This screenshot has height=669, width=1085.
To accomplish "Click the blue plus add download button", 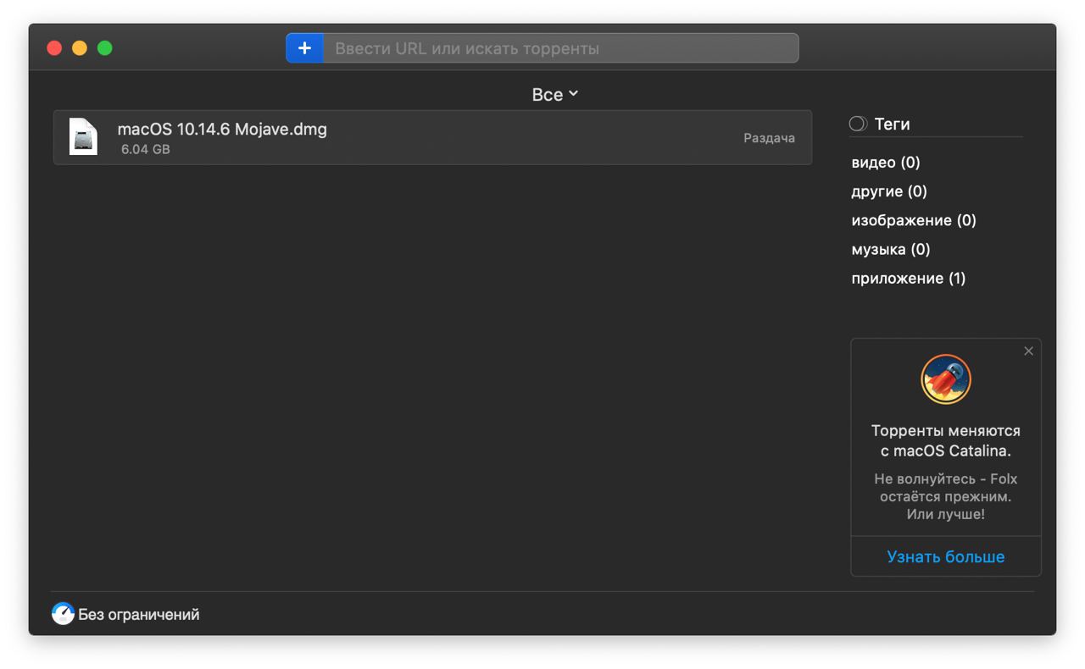I will [x=304, y=48].
